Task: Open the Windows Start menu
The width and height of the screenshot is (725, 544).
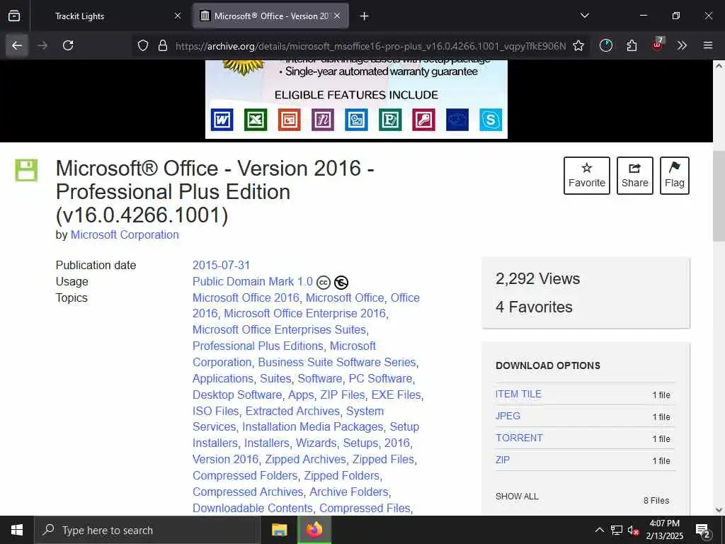Action: click(x=17, y=530)
